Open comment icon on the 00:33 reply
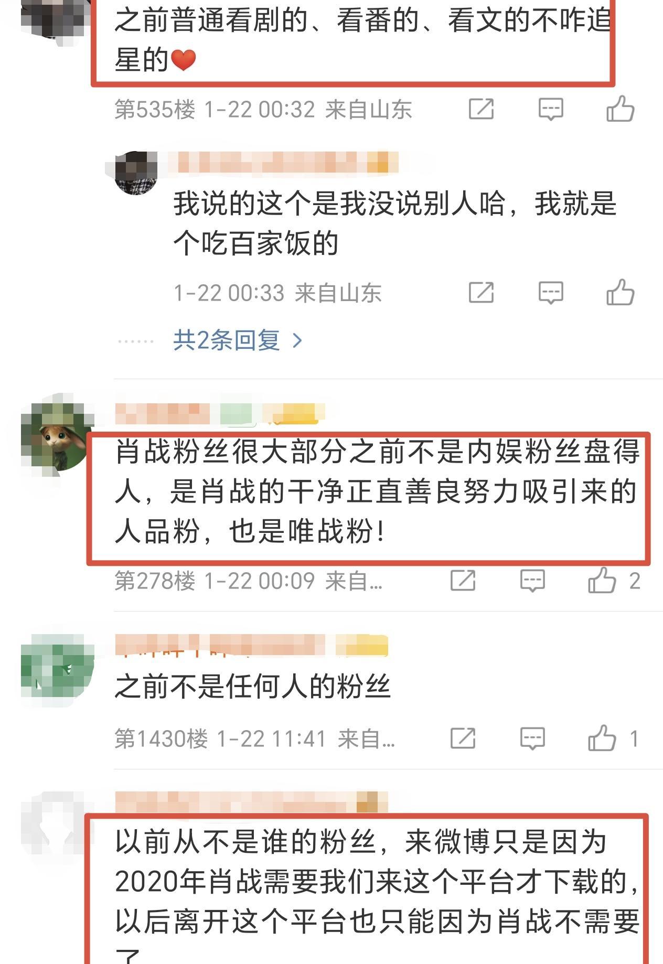The image size is (663, 964). (551, 293)
